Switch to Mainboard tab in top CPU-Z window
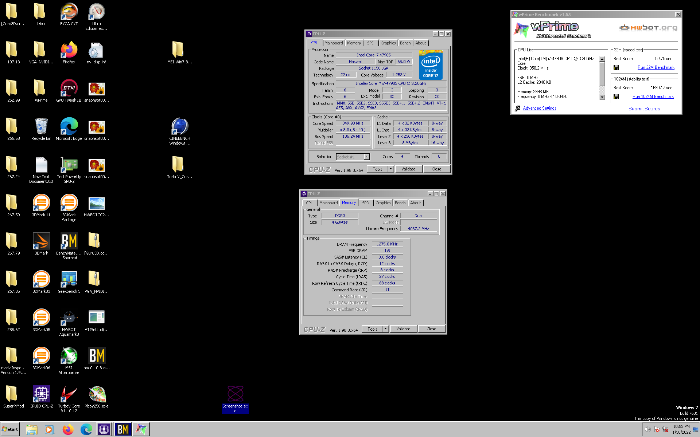The height and width of the screenshot is (437, 700). (334, 43)
